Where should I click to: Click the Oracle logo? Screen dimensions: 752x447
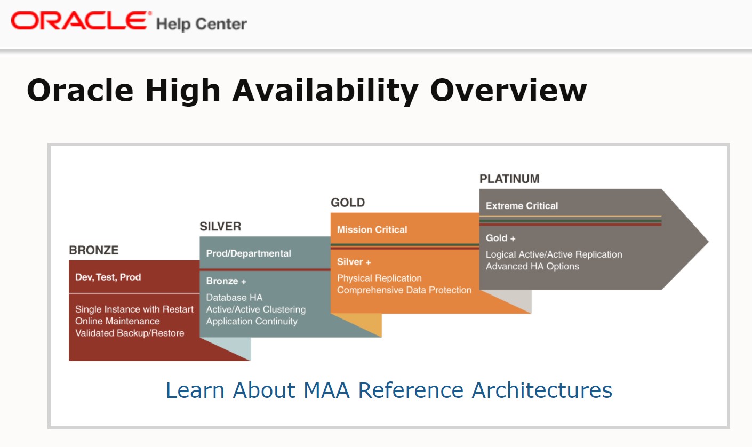click(81, 20)
